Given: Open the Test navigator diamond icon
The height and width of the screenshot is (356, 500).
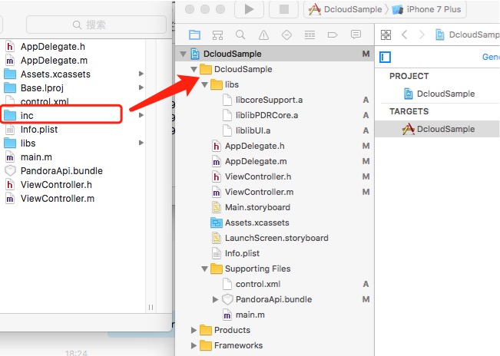Looking at the screenshot, I should [286, 35].
